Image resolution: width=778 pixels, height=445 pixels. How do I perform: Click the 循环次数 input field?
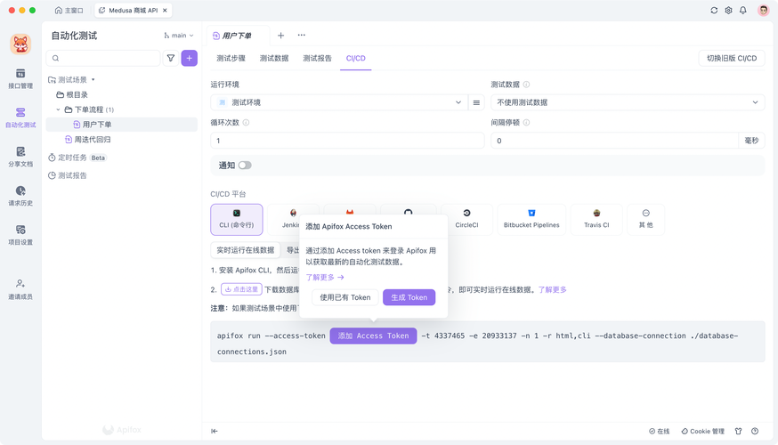[347, 141]
